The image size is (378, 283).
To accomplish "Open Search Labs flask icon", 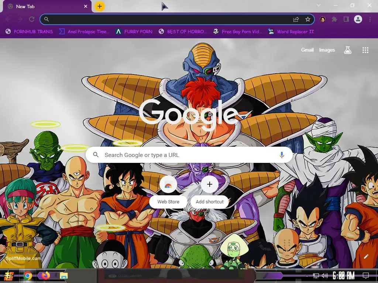I will (348, 50).
